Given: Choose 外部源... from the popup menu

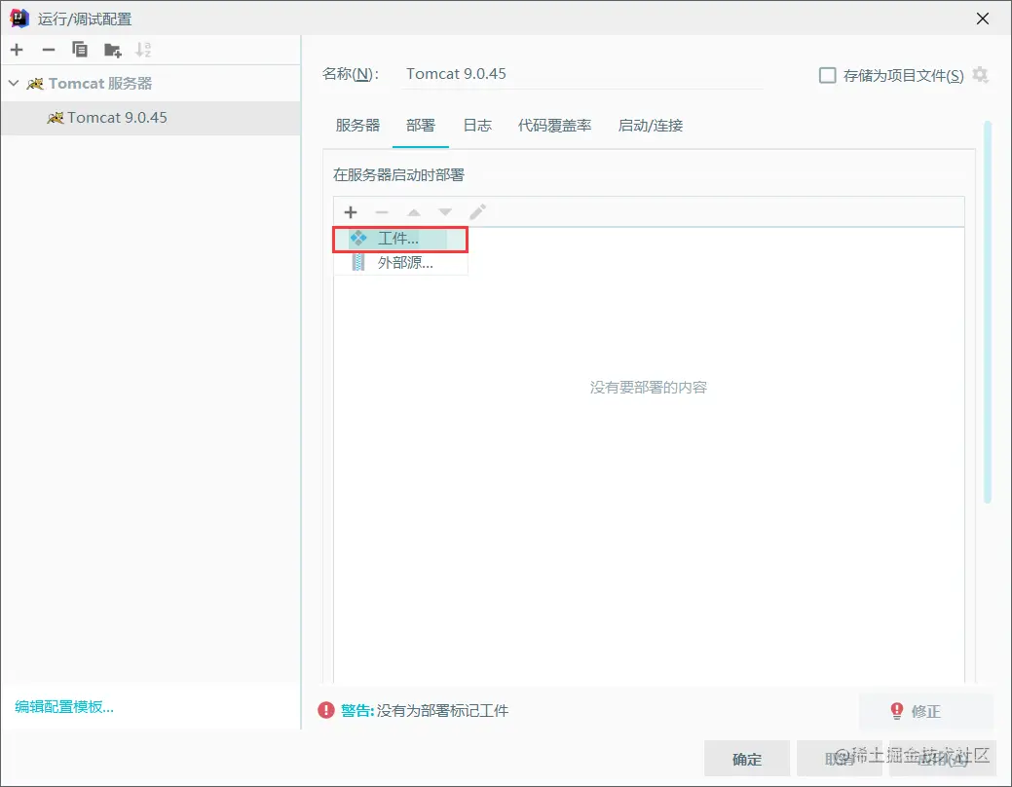Looking at the screenshot, I should (x=400, y=263).
